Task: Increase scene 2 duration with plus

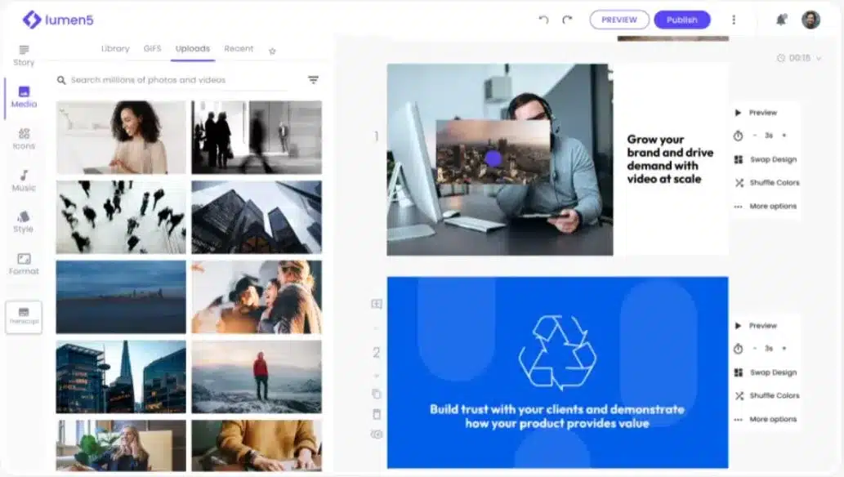Action: [784, 349]
